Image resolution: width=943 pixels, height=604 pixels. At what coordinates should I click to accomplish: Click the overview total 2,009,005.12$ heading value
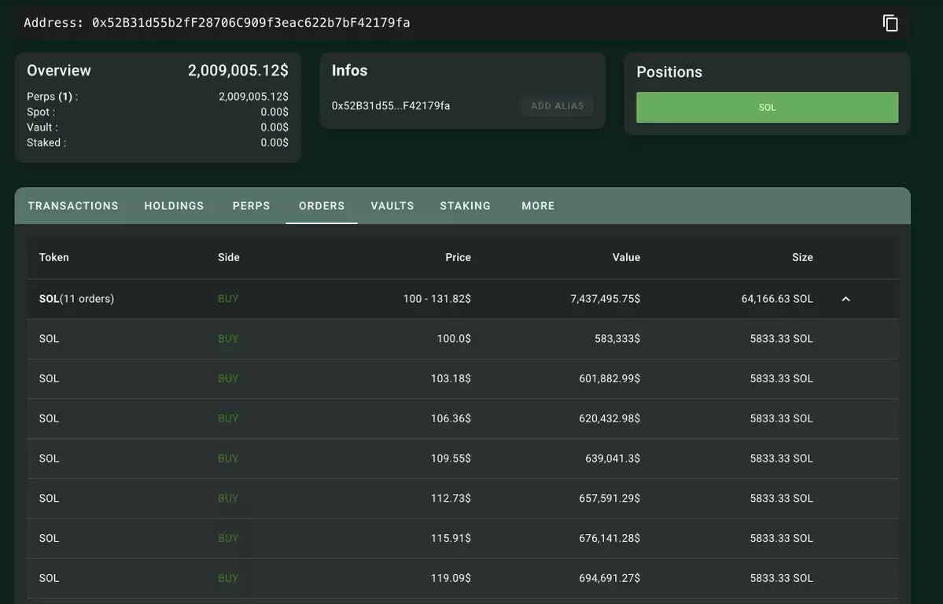pyautogui.click(x=238, y=70)
